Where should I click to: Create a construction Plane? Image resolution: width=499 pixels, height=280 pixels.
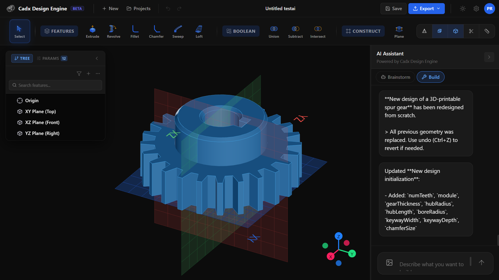pyautogui.click(x=399, y=31)
